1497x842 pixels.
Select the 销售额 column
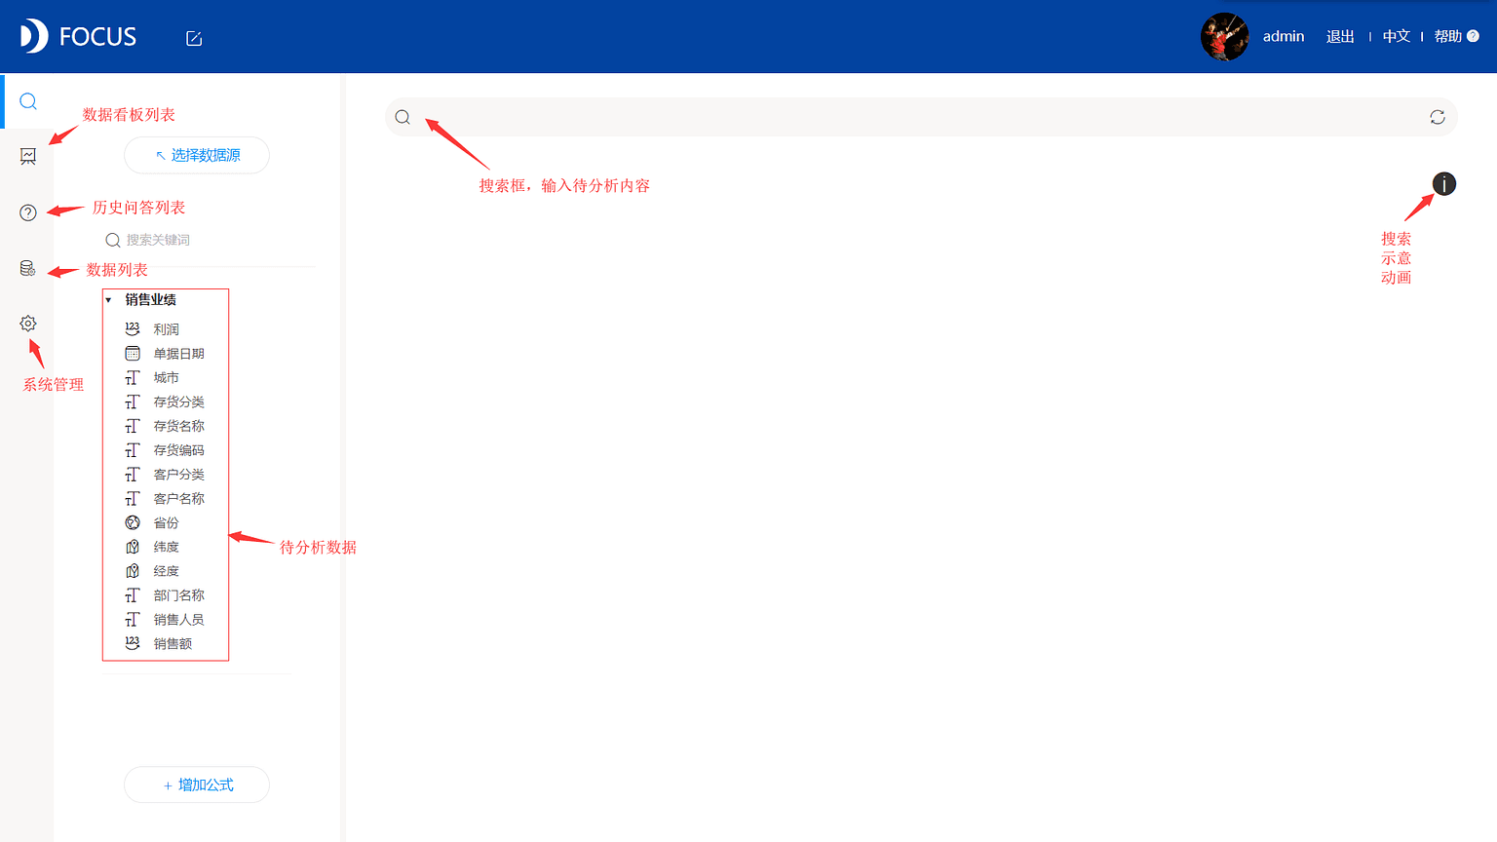click(173, 644)
